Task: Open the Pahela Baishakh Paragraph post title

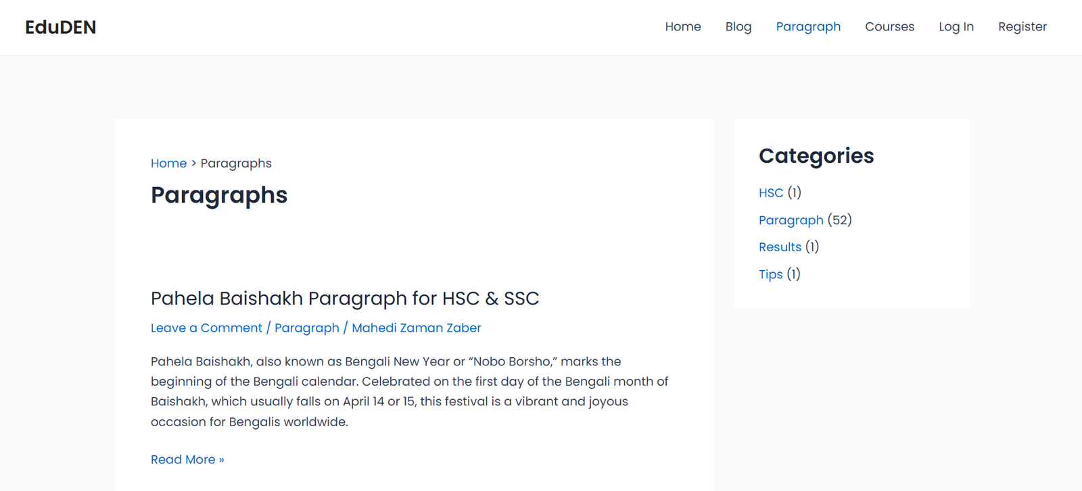Action: point(345,299)
